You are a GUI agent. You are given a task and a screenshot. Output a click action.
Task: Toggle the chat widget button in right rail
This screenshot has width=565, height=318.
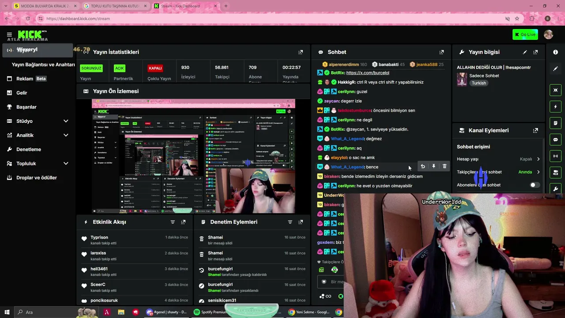[x=555, y=140]
